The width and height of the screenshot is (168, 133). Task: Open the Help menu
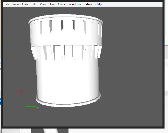pos(98,4)
